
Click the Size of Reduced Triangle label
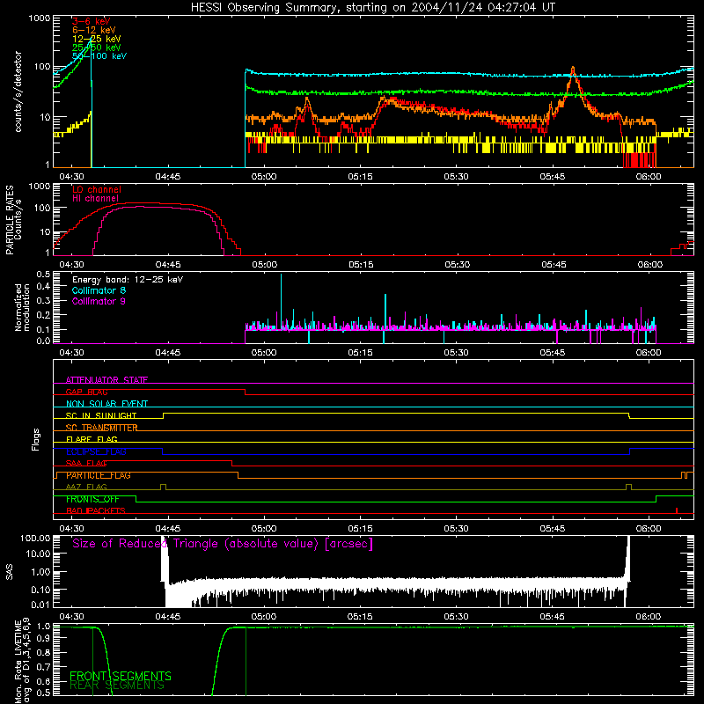tap(223, 544)
